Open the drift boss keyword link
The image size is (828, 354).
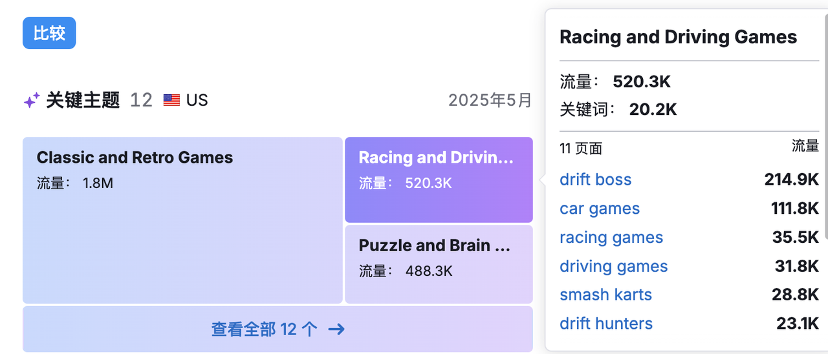595,180
